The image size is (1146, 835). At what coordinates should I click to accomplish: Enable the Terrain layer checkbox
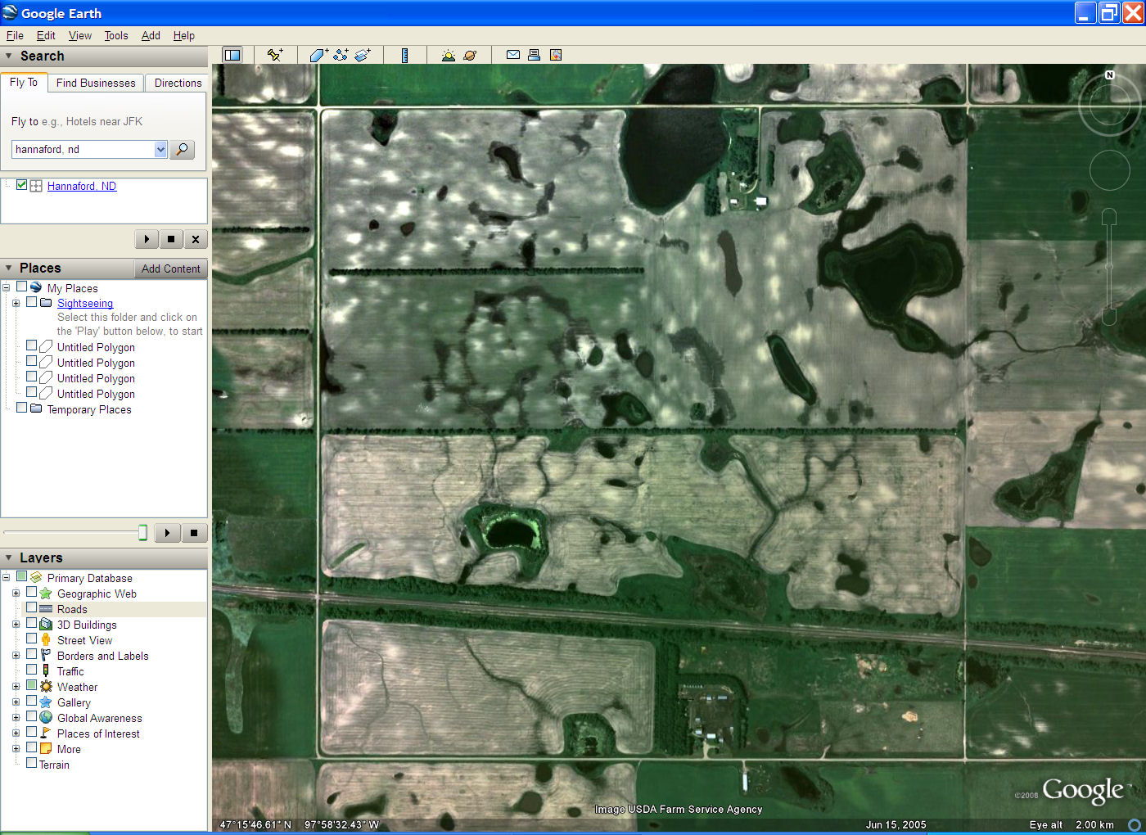click(x=31, y=763)
